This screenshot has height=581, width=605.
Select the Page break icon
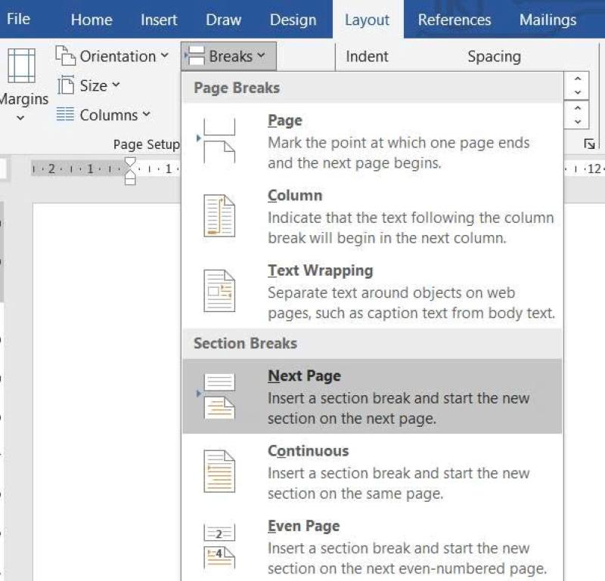[x=219, y=141]
